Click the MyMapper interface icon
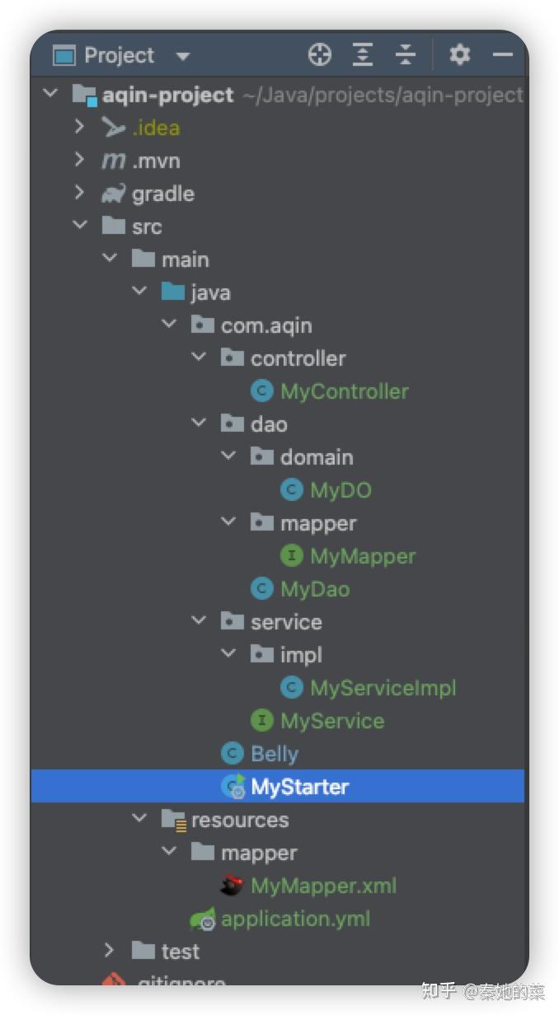 tap(292, 556)
